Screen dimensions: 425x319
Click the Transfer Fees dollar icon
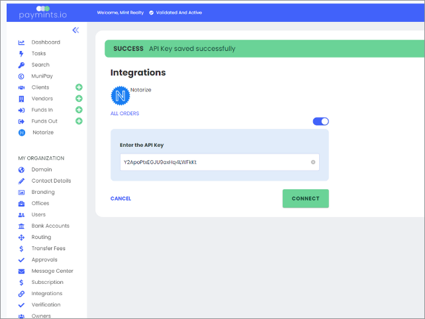[21, 249]
